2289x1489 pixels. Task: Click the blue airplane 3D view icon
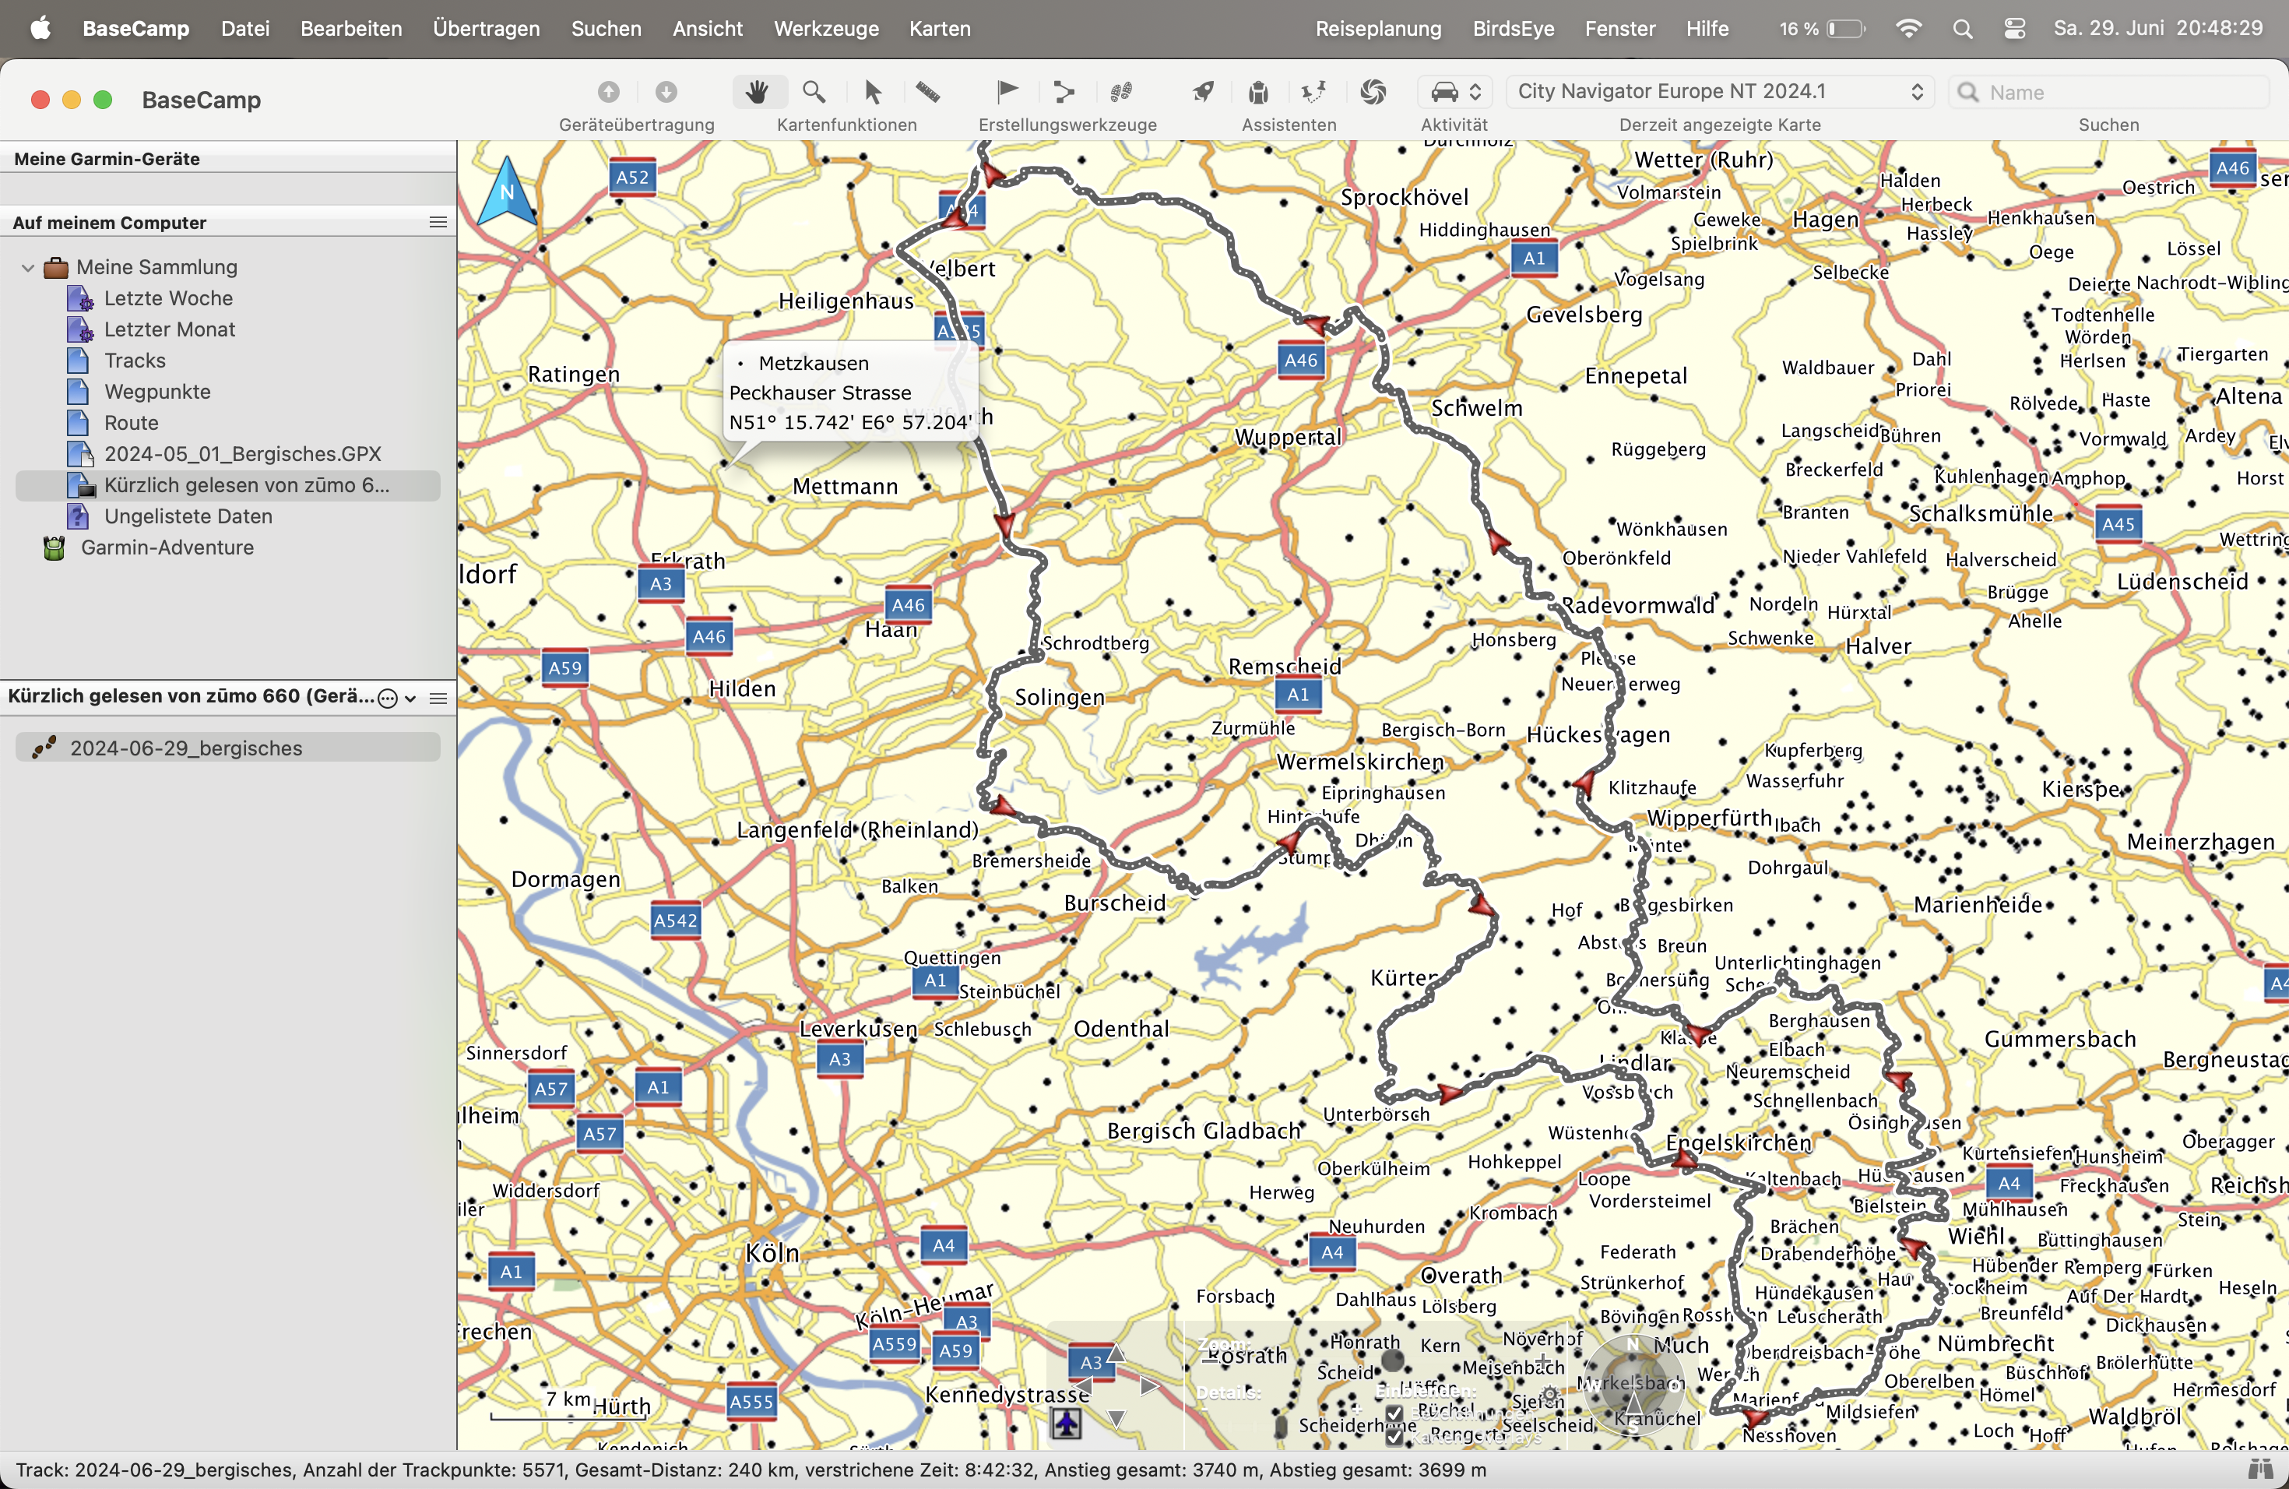point(1067,1424)
